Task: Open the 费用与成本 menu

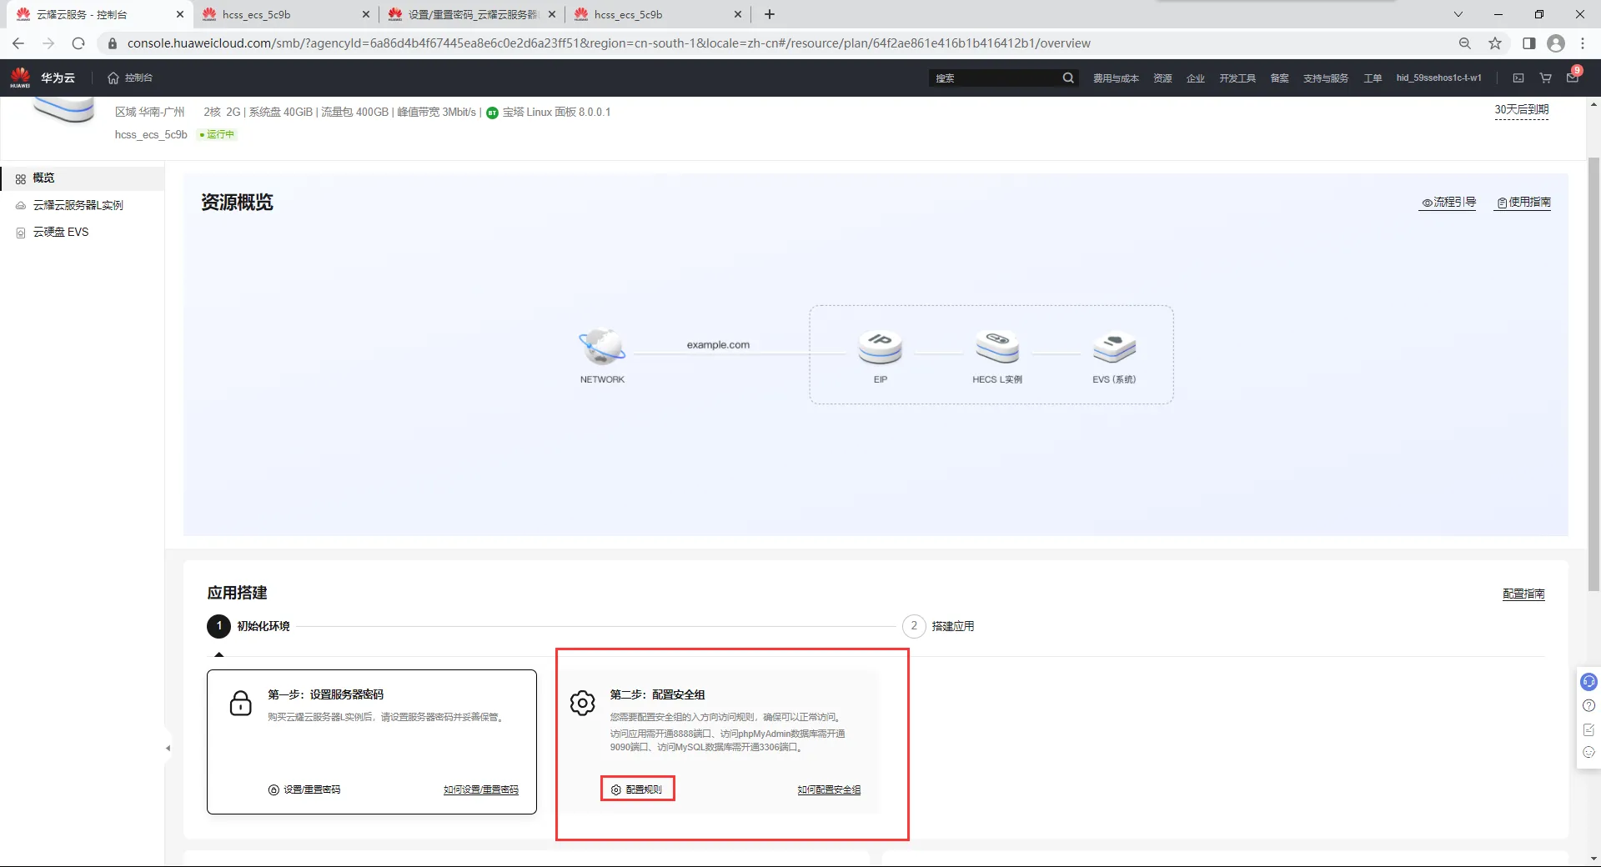Action: 1116,78
